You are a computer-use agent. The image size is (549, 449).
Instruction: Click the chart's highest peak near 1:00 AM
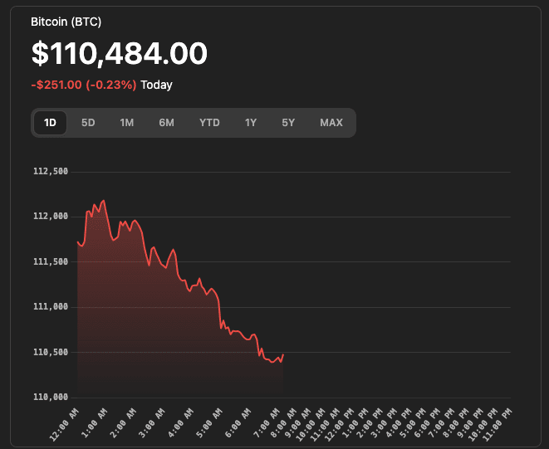click(103, 201)
